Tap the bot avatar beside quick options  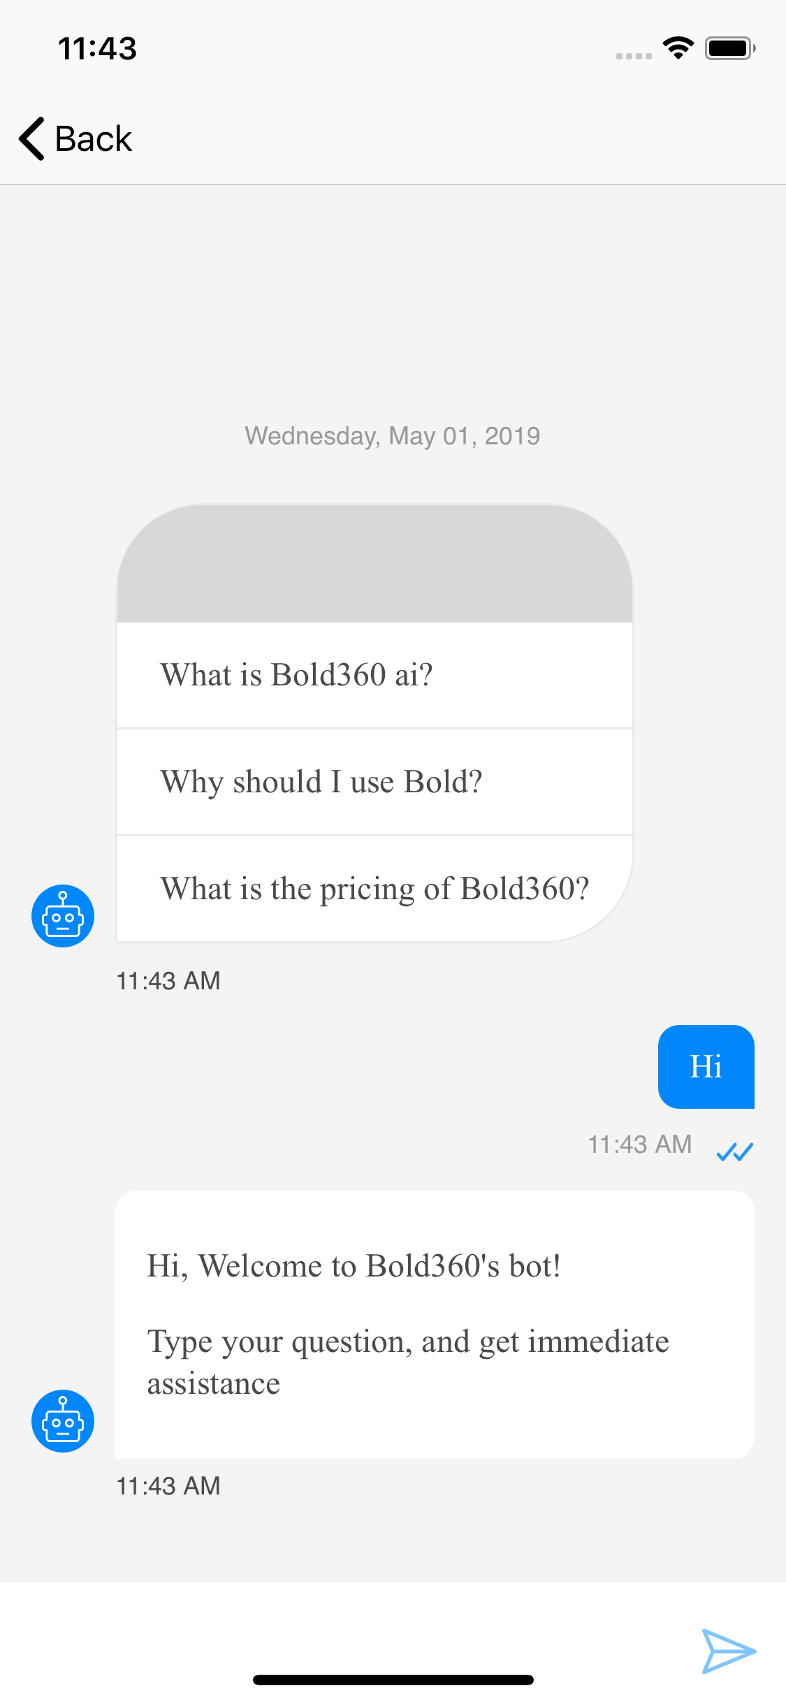[63, 916]
